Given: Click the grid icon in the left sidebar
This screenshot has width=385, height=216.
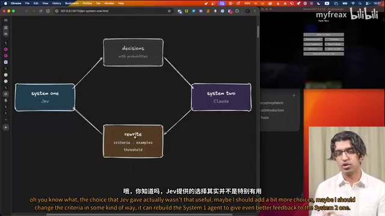Looking at the screenshot, I should pyautogui.click(x=5, y=28).
